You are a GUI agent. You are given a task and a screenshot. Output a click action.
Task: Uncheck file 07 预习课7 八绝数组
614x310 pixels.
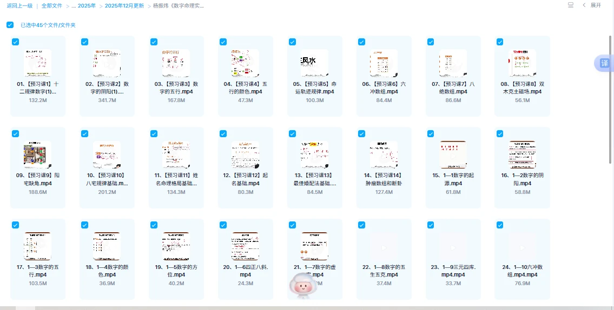(431, 42)
